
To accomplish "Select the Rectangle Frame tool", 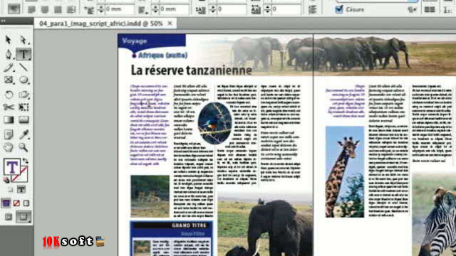I will coord(9,80).
